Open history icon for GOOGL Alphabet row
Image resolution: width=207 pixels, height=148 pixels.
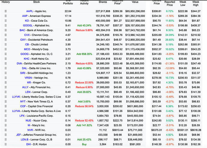coord(5,25)
